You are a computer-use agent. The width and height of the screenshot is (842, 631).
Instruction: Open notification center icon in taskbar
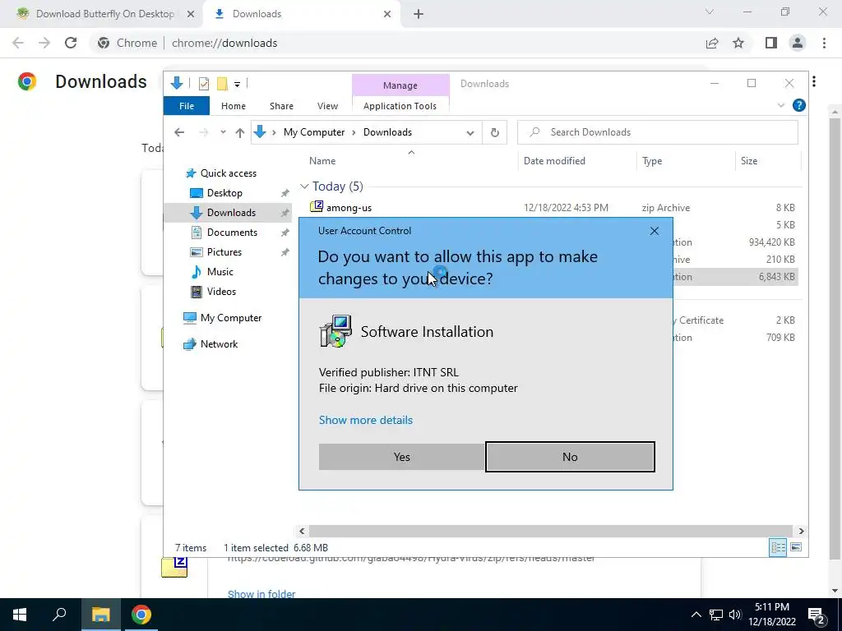click(815, 615)
